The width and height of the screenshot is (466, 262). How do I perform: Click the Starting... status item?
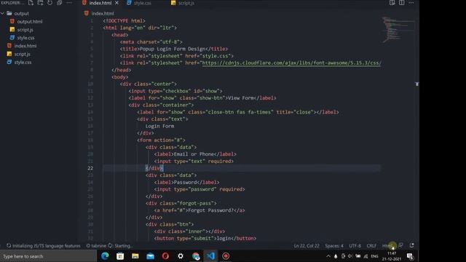120,246
